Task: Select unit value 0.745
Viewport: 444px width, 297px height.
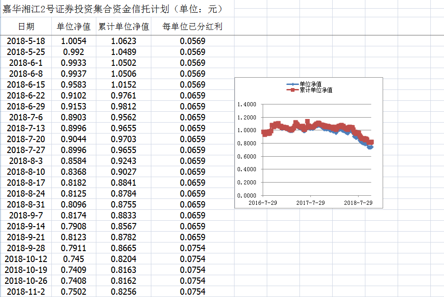Action: (74, 259)
